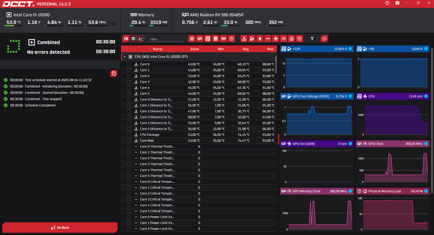The image size is (434, 235).
Task: Filter by usage load sensor type
Action: pyautogui.click(x=292, y=39)
